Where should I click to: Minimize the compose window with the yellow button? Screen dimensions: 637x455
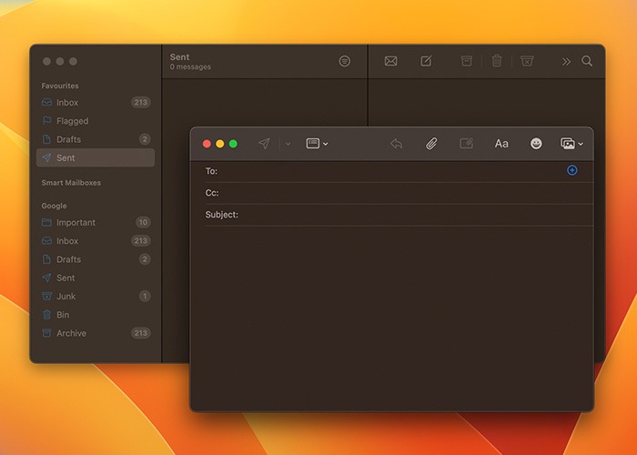coord(220,144)
